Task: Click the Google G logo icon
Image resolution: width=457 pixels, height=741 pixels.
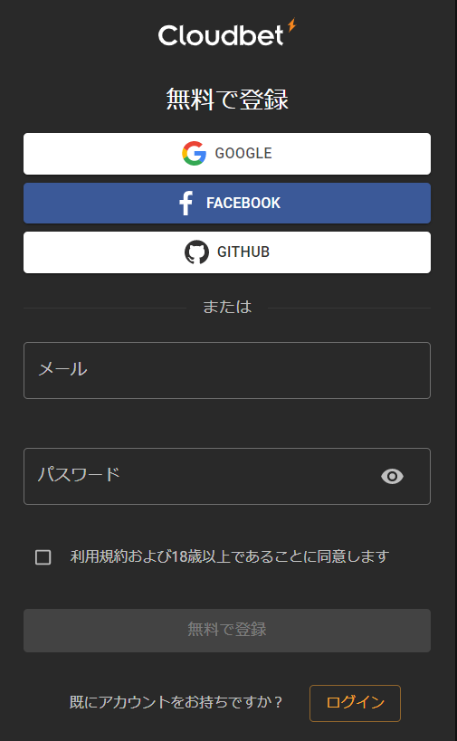Action: 195,153
